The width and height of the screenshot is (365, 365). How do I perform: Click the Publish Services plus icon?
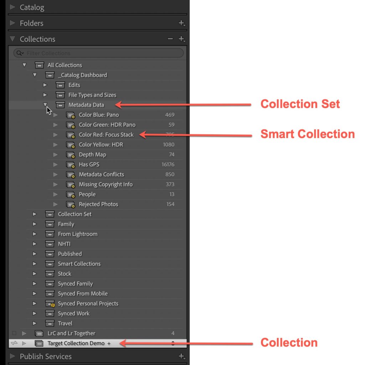point(181,356)
